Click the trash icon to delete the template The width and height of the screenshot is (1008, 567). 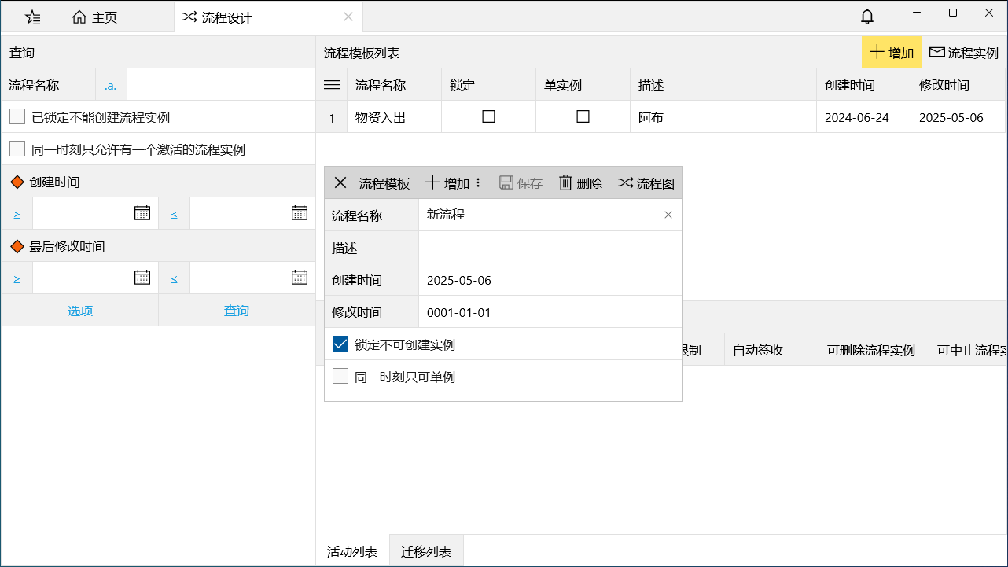(565, 183)
